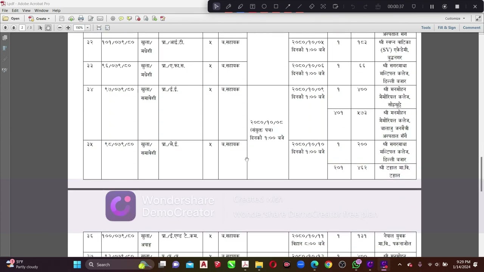
Task: Select the DemoCreator line tool
Action: click(299, 6)
